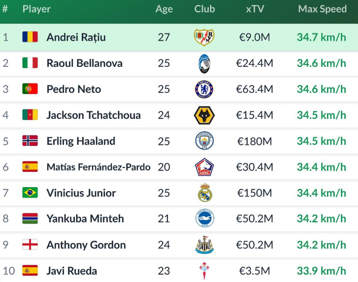
Task: Click the Norwegian flag beside Erling Haaland
Action: click(30, 141)
